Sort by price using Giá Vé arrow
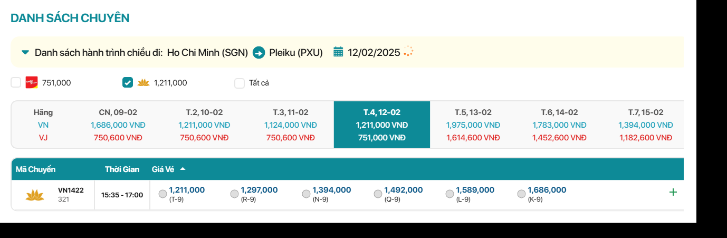The height and width of the screenshot is (238, 727). [183, 169]
